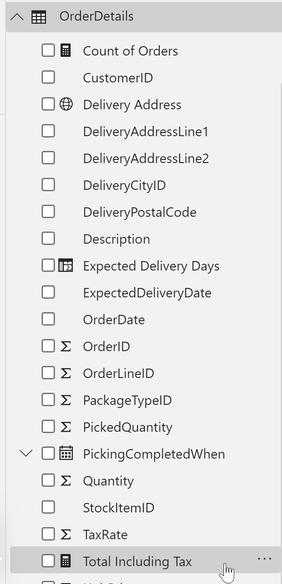Check the CustomerID field checkbox

click(48, 77)
